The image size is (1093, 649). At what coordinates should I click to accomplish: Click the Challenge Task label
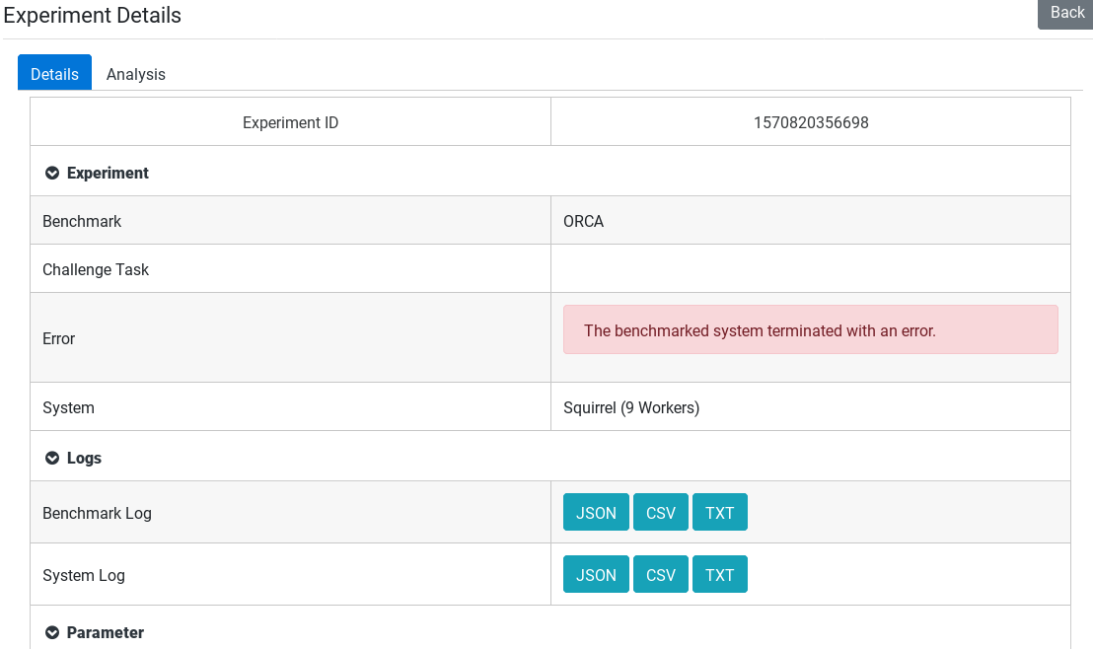(96, 270)
